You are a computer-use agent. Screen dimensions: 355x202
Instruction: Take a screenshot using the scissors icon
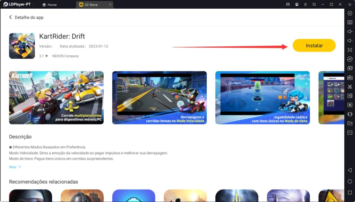[x=349, y=86]
